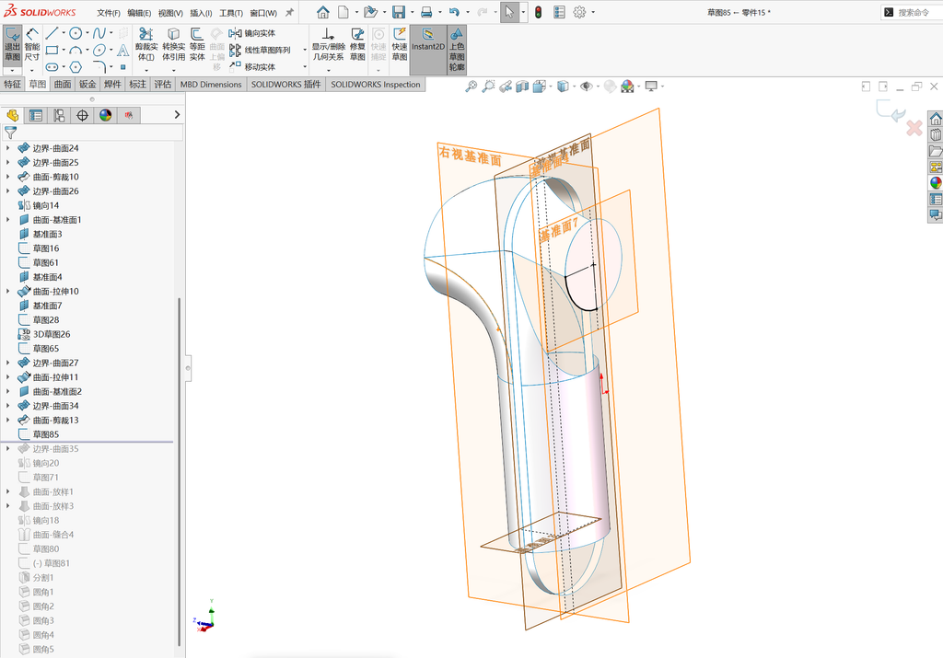Screen dimensions: 943x658
Task: Open the ConfigurationManager tab
Action: click(59, 115)
